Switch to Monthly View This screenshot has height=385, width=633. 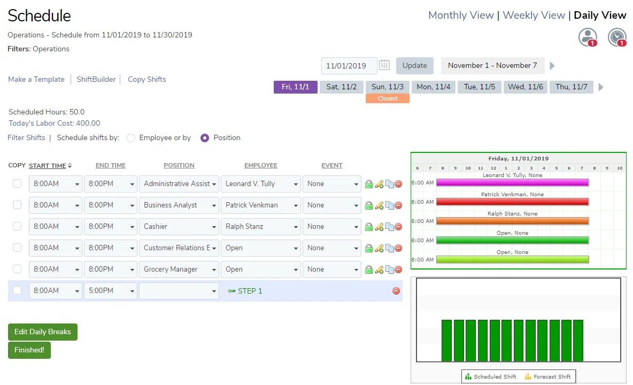[461, 16]
